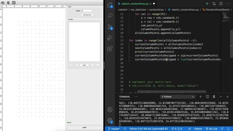Open the 1: Python terminal dropdown
The image size is (233, 131).
(x=178, y=97)
